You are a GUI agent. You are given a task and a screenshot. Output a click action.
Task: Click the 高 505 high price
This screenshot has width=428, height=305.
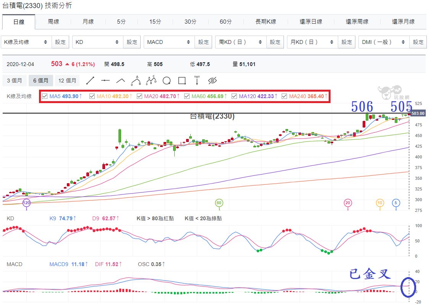(x=155, y=64)
